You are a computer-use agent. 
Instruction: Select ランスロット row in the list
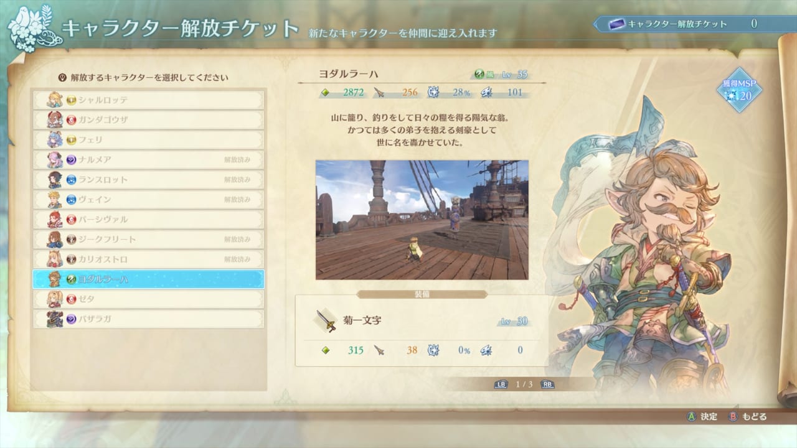point(148,179)
